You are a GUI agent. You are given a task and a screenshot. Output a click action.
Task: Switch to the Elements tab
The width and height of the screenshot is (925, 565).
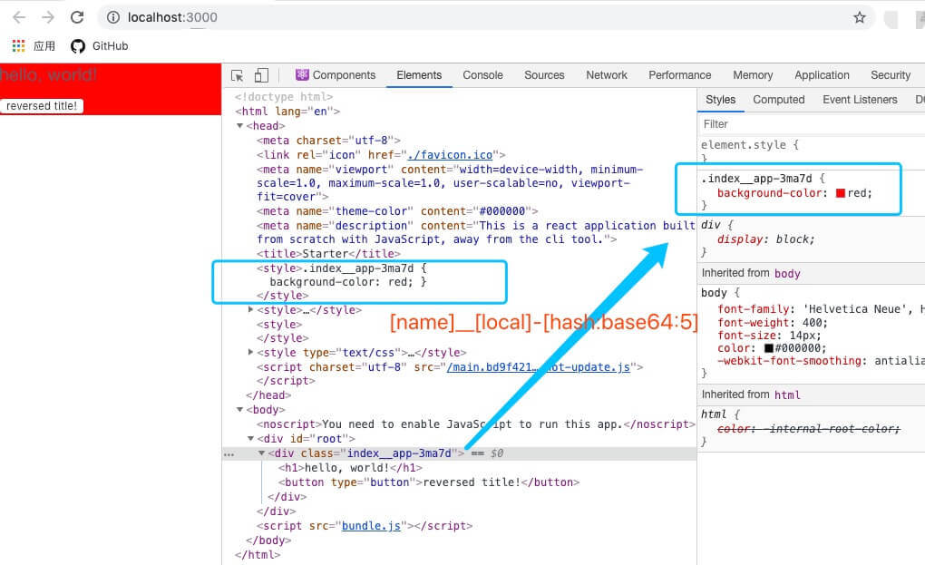[x=419, y=75]
